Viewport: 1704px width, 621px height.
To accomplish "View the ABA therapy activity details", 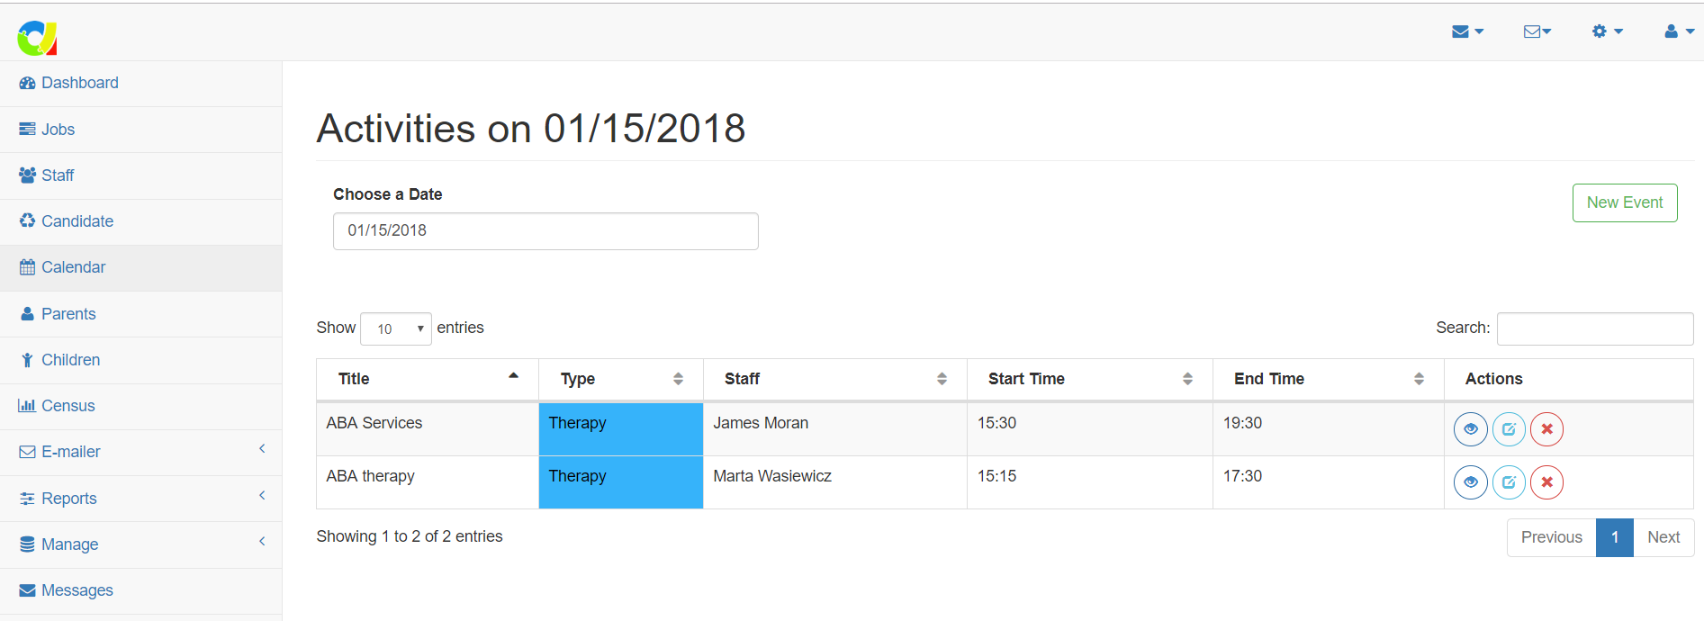I will (x=1470, y=482).
